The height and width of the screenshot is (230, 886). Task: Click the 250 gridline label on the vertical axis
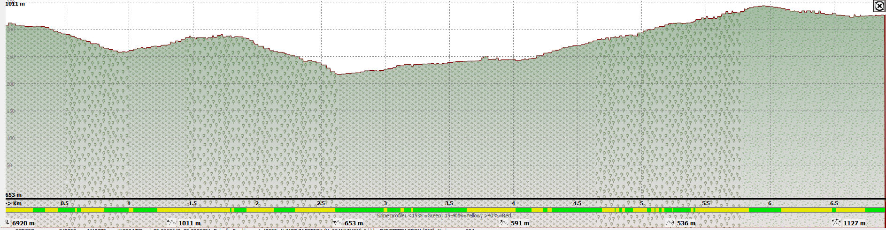click(10, 57)
